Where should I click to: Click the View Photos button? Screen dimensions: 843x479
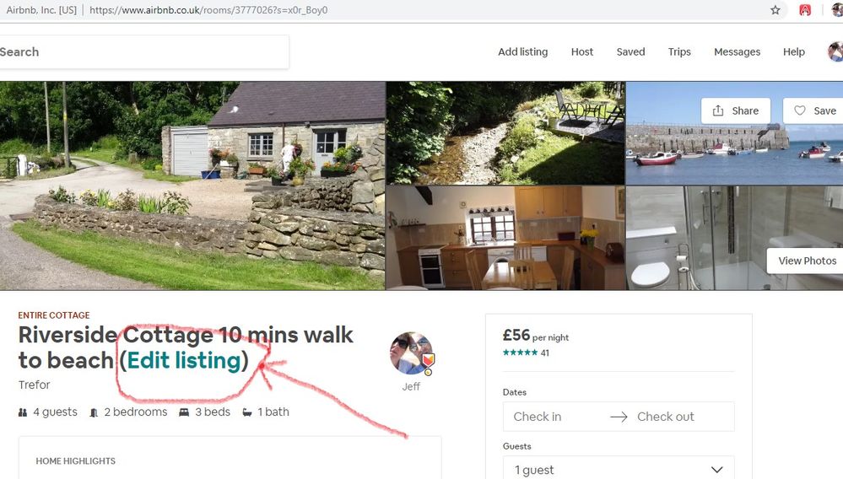tap(806, 261)
